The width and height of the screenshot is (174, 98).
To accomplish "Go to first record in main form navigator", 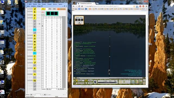I will tap(31, 95).
